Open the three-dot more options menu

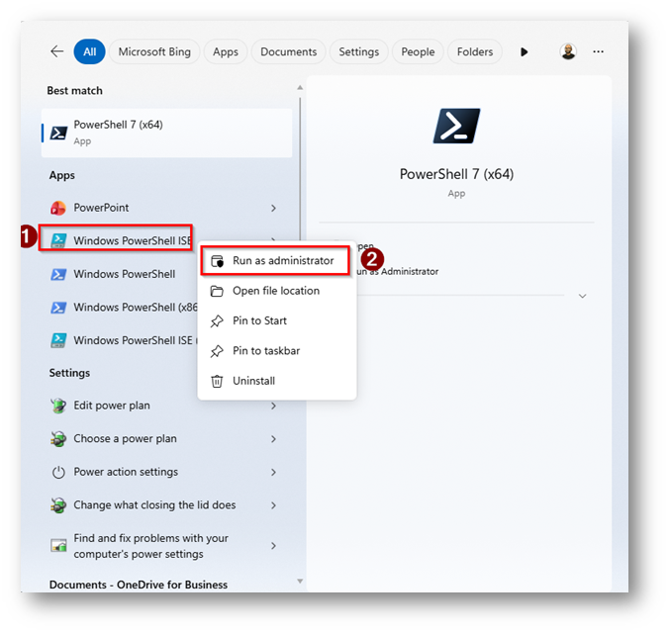(x=598, y=52)
